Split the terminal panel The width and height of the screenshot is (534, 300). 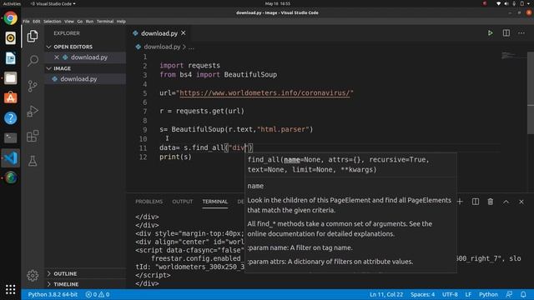[x=476, y=202]
